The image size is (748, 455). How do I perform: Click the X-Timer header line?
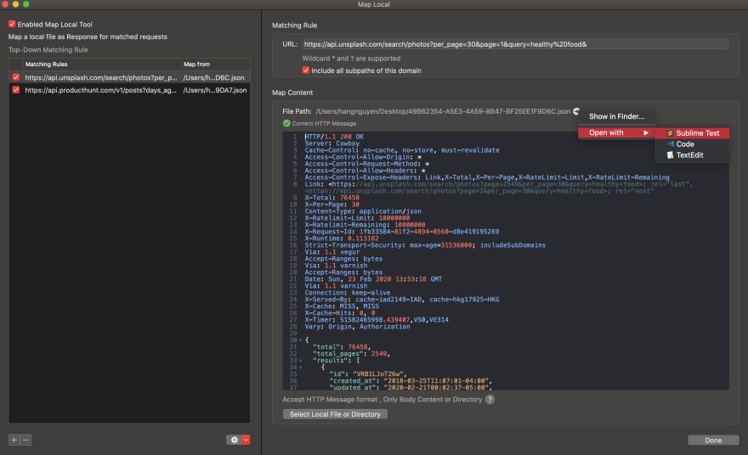377,320
